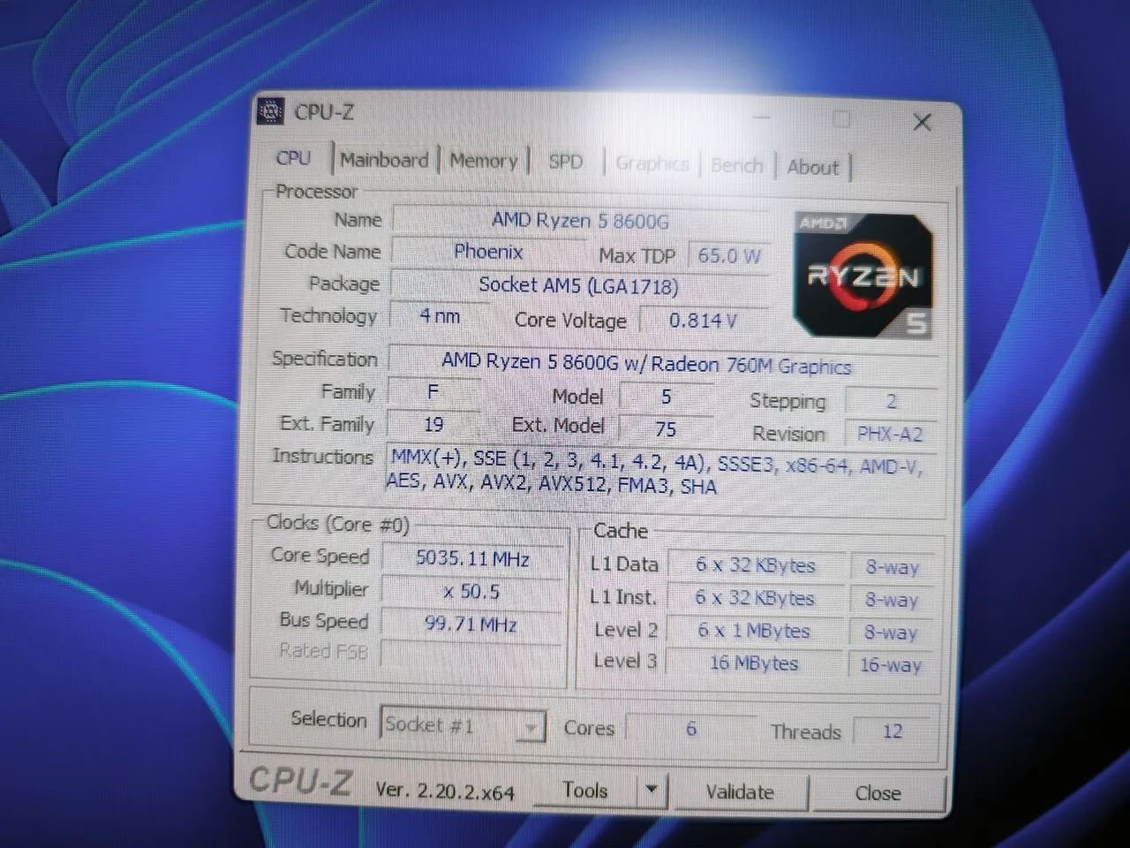The image size is (1130, 848).
Task: Click the Family value F
Action: tap(433, 392)
